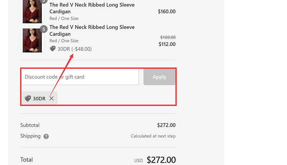Click the tag icon inside the 30DR chip

point(28,98)
